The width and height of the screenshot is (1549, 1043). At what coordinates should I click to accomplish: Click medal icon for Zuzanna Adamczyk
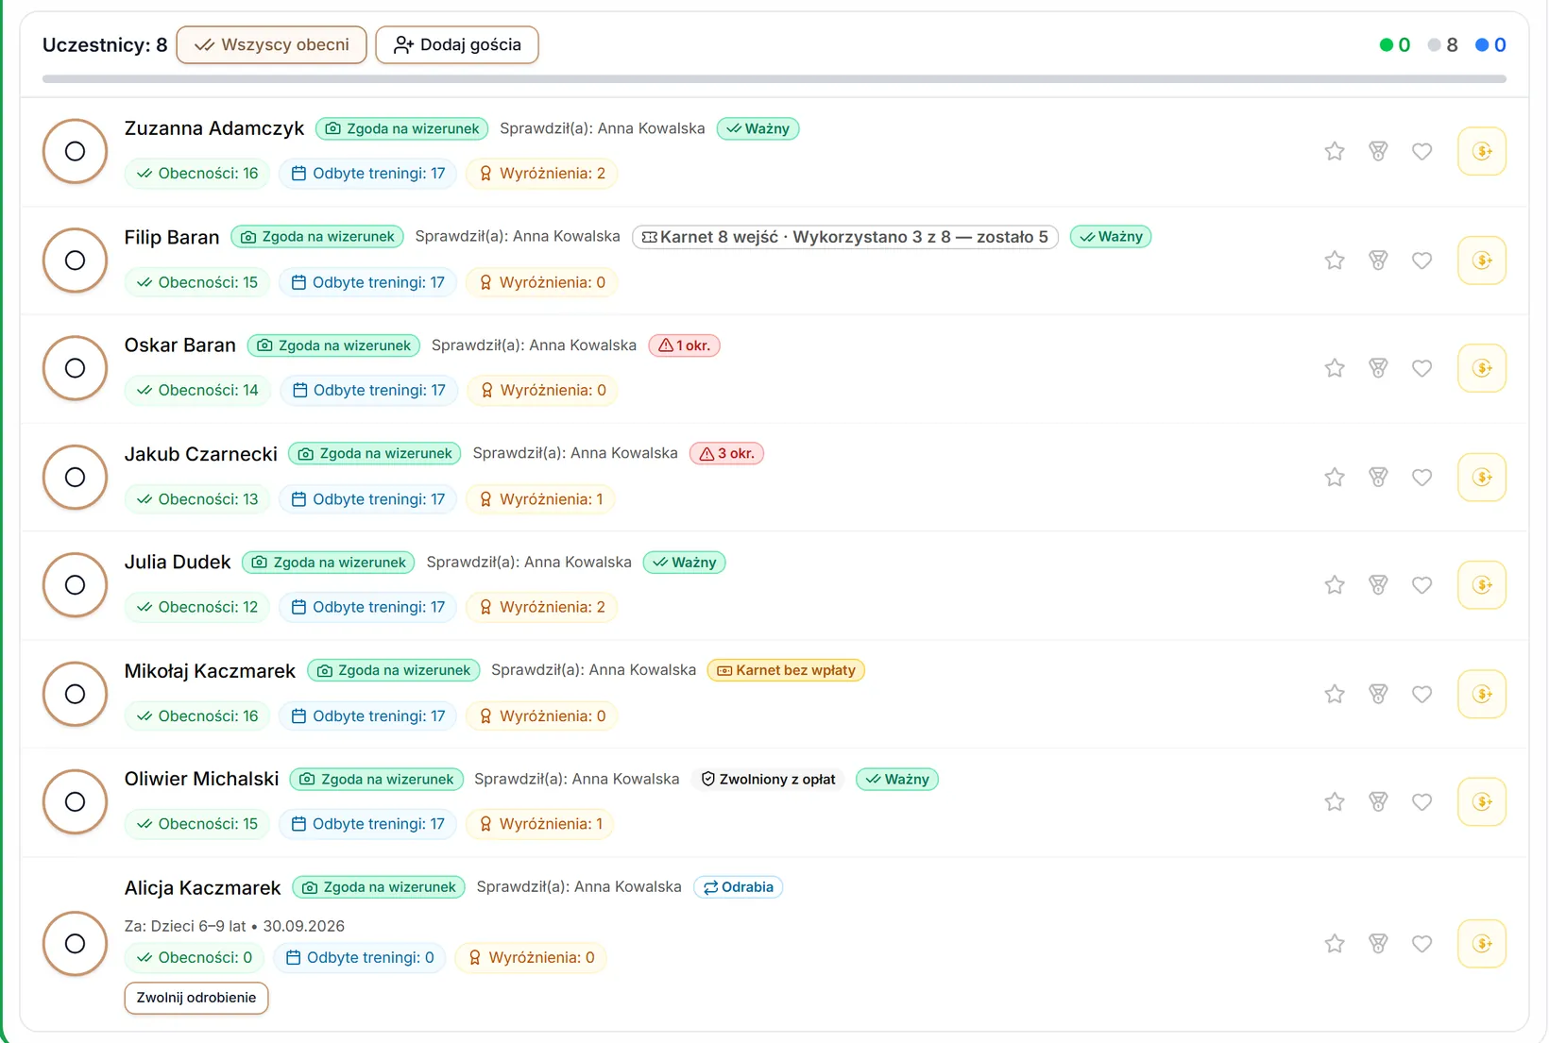[1378, 151]
